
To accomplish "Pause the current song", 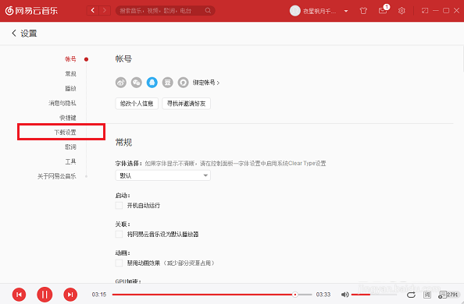I will coord(45,295).
